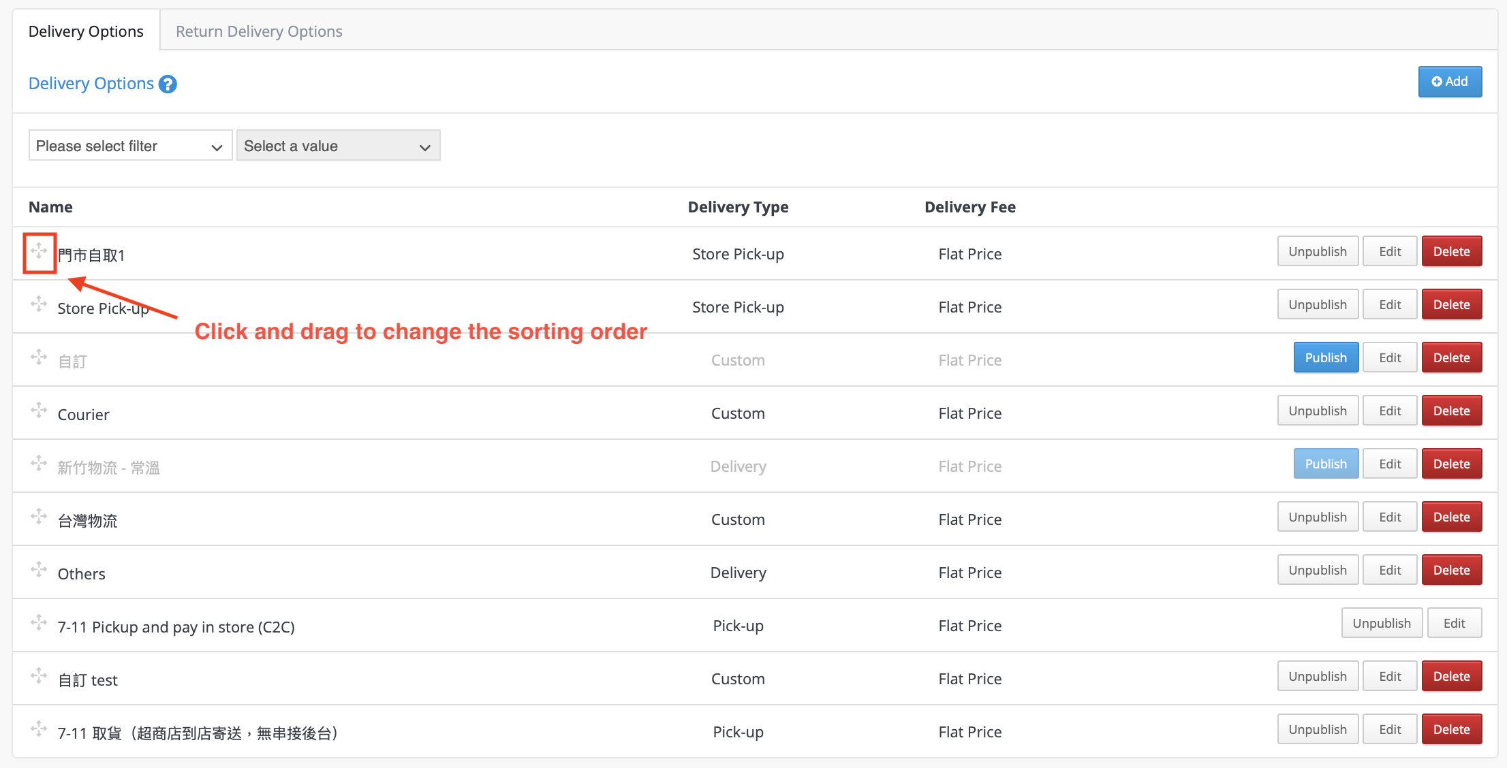Delete the Courier delivery option
Screen dimensions: 1507x768
[1452, 411]
